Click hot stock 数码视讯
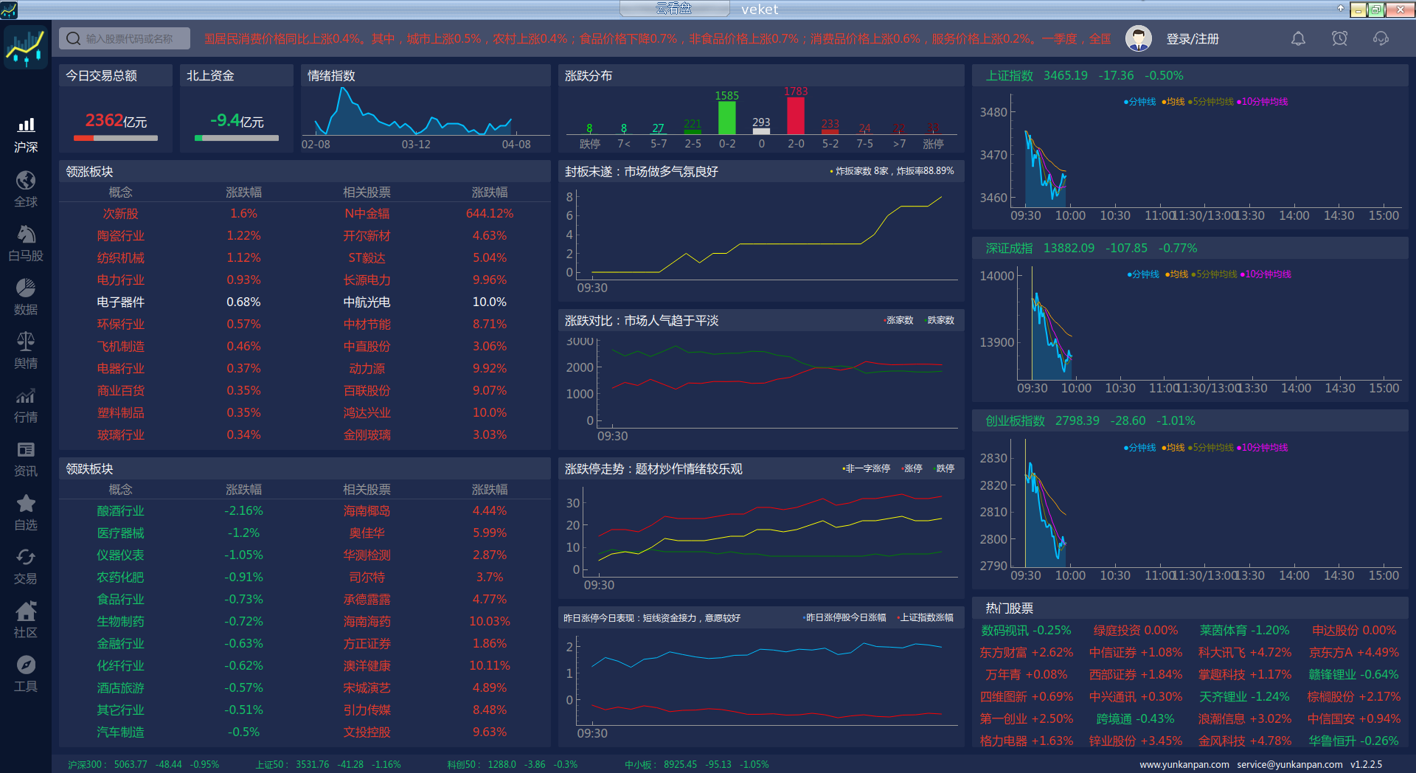This screenshot has width=1416, height=773. tap(1026, 630)
